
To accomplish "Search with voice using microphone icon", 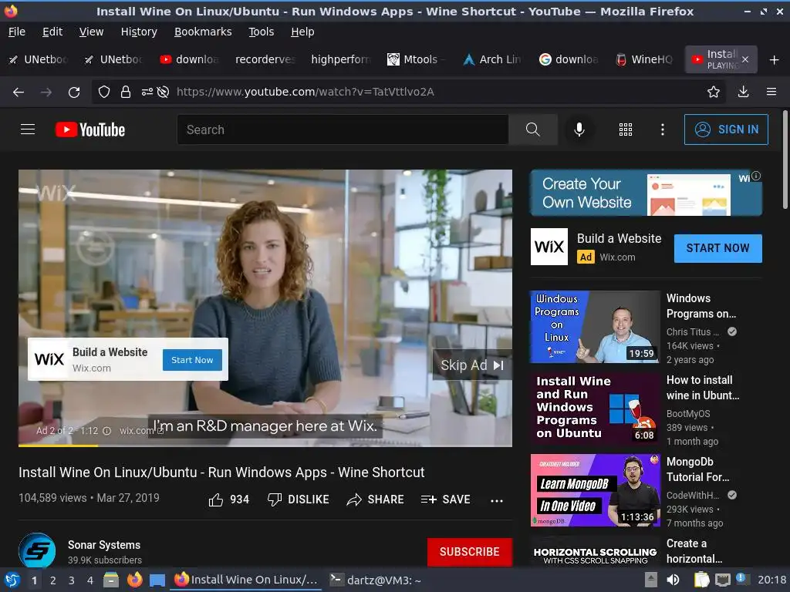I will click(x=579, y=129).
